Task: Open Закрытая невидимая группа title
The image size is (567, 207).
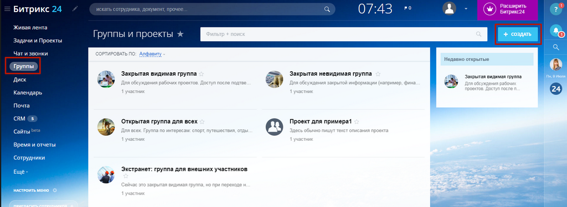Action: pos(331,73)
